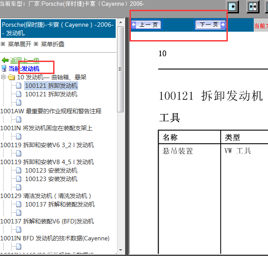Click the 菜单展开 list icon
Screen dimensions: 268x256
coord(3,44)
